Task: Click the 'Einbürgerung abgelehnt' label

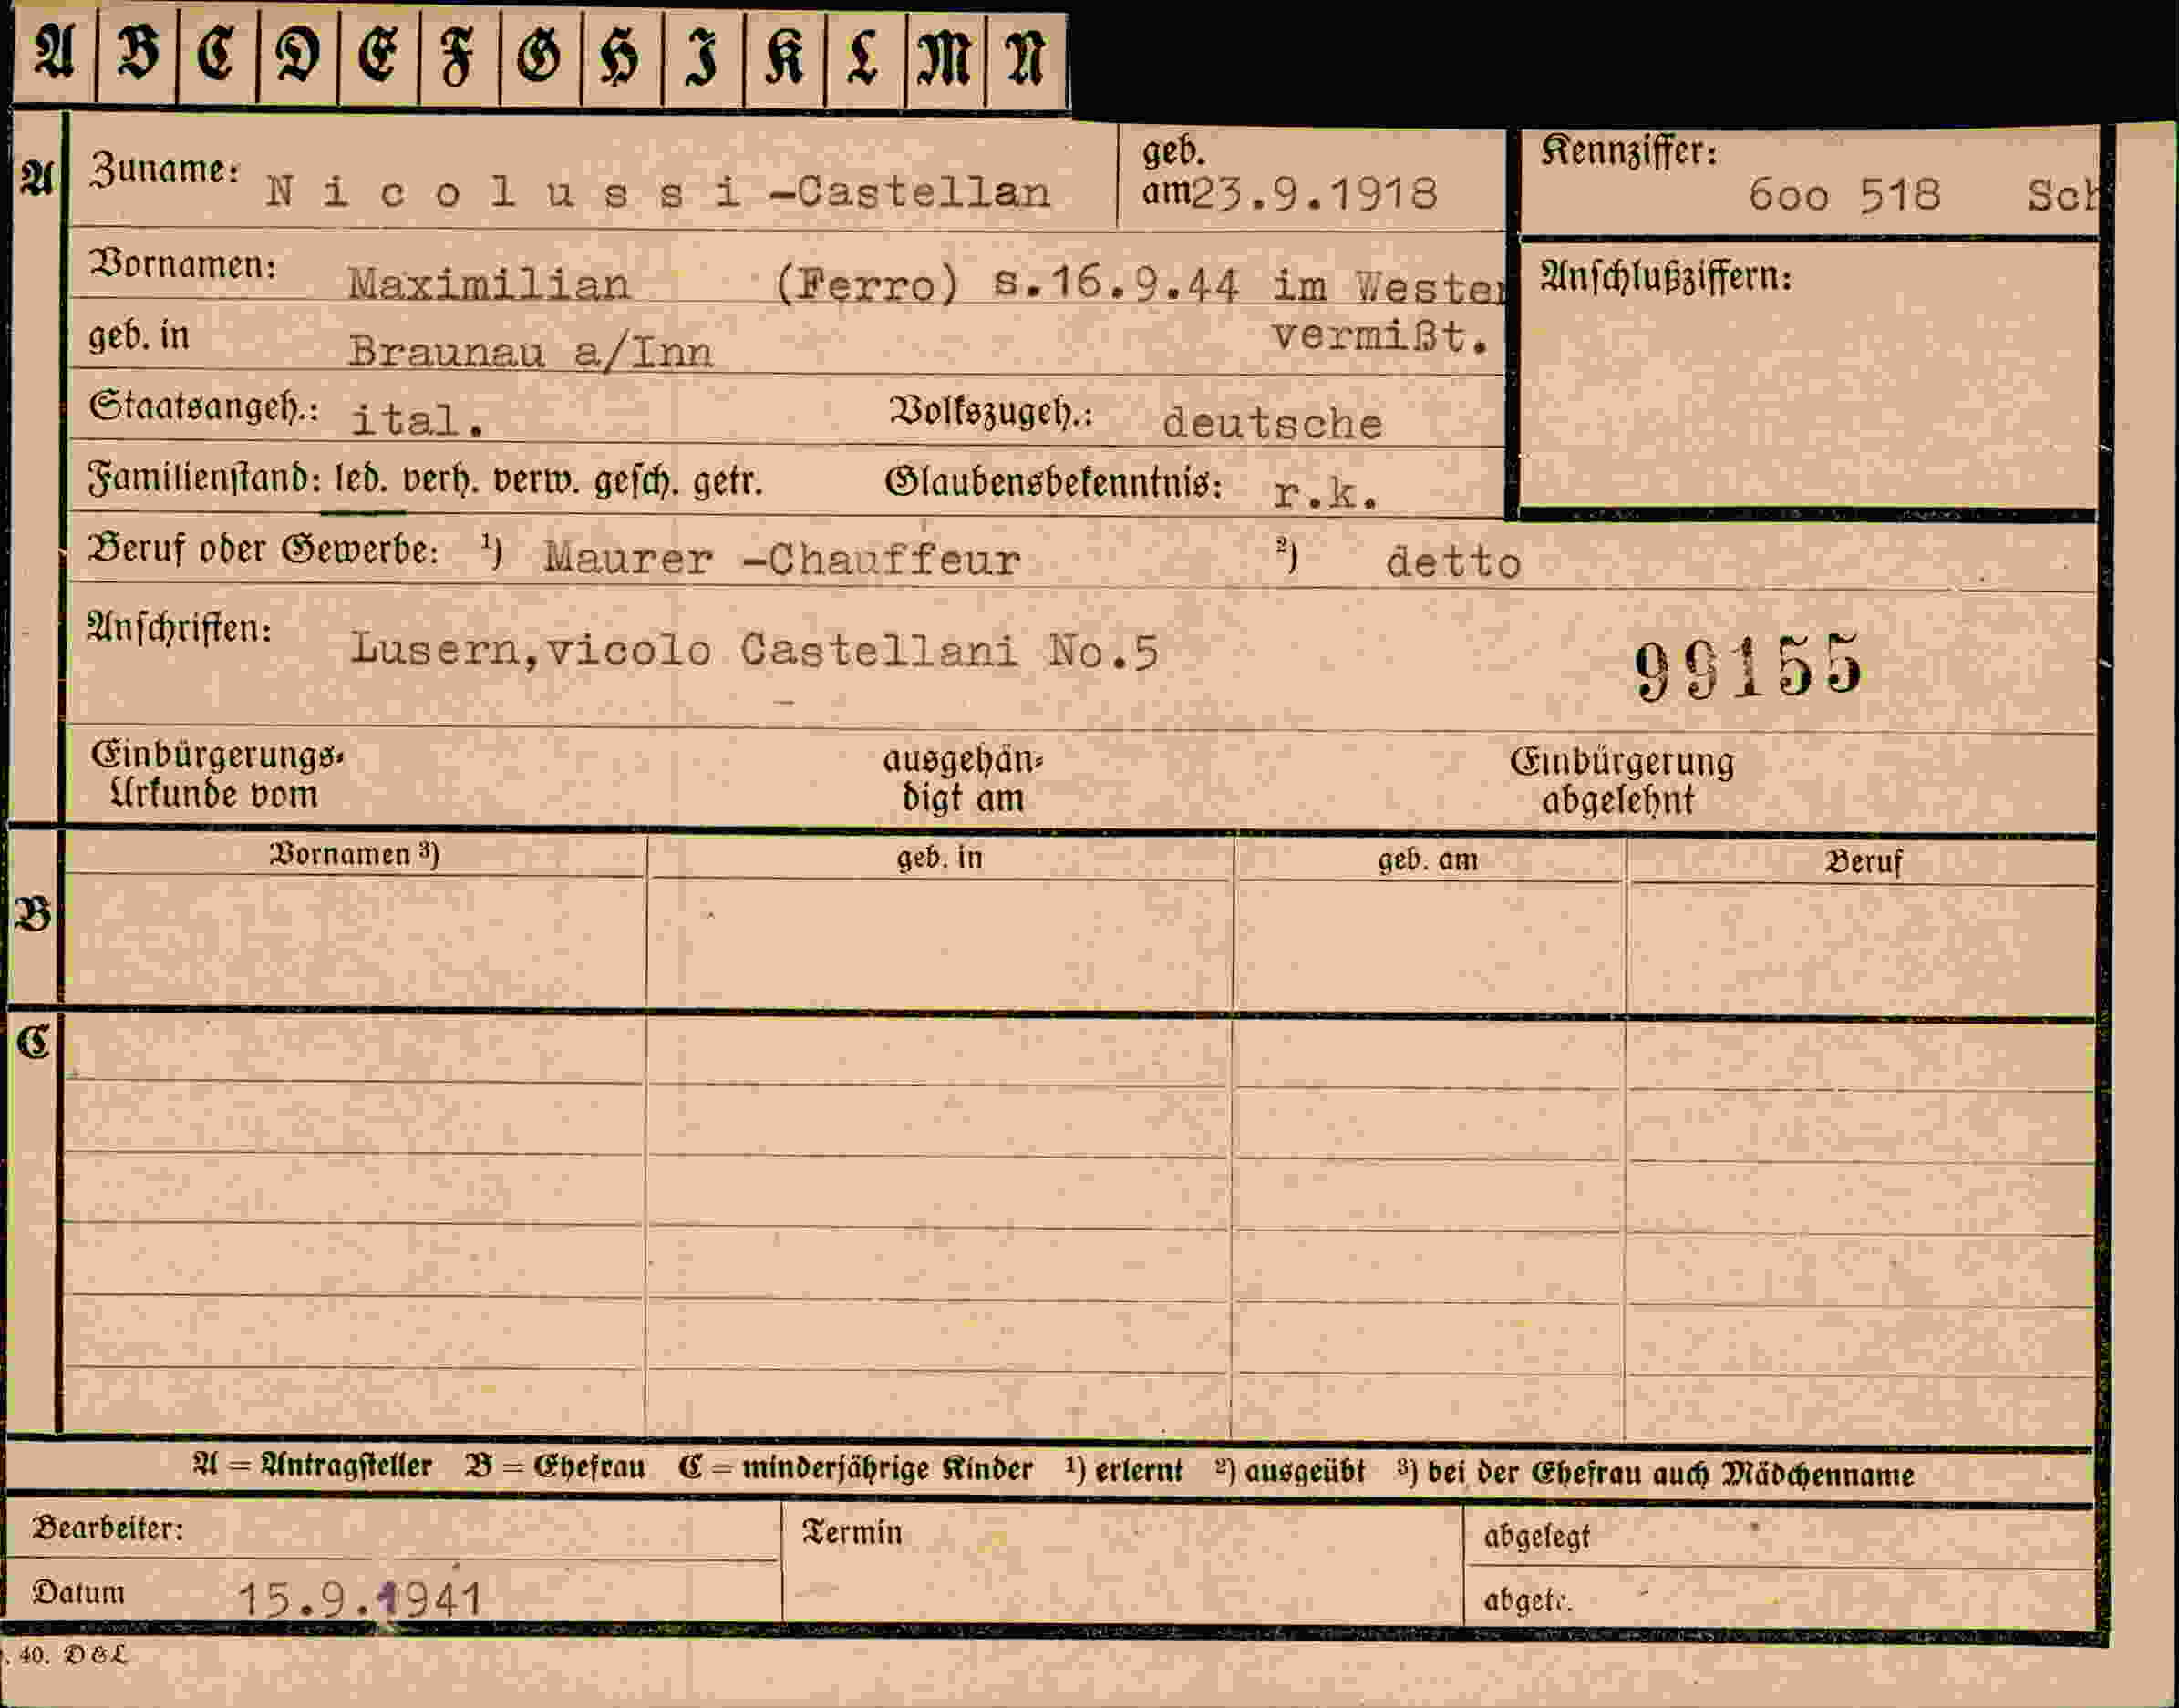Action: pyautogui.click(x=1622, y=781)
